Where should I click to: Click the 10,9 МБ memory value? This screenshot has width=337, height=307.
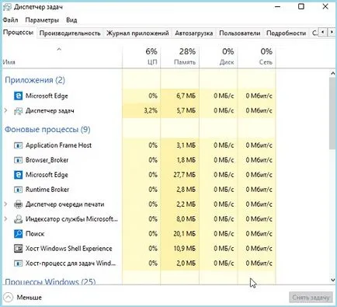click(x=185, y=249)
